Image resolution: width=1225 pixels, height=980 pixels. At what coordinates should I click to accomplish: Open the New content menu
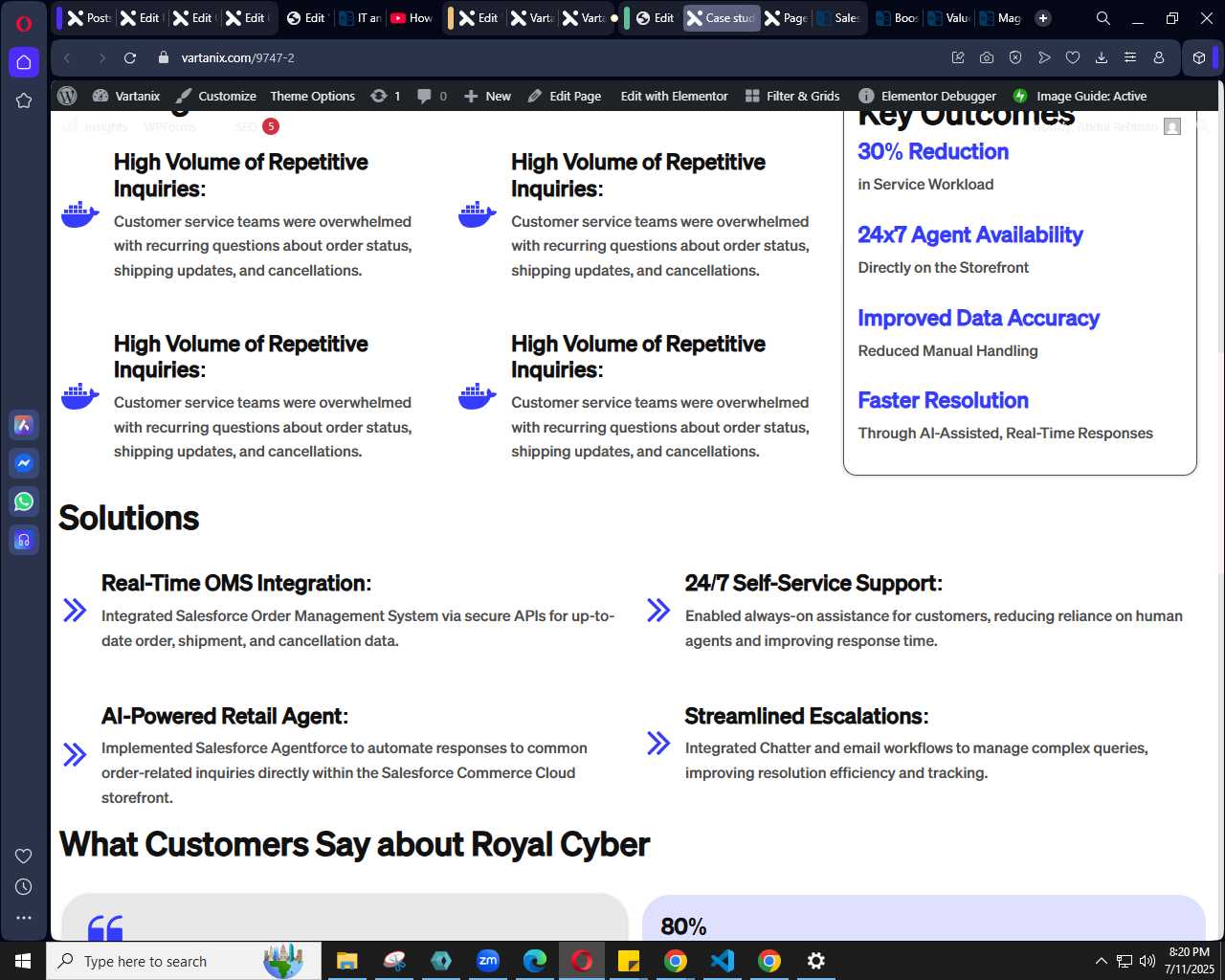487,96
